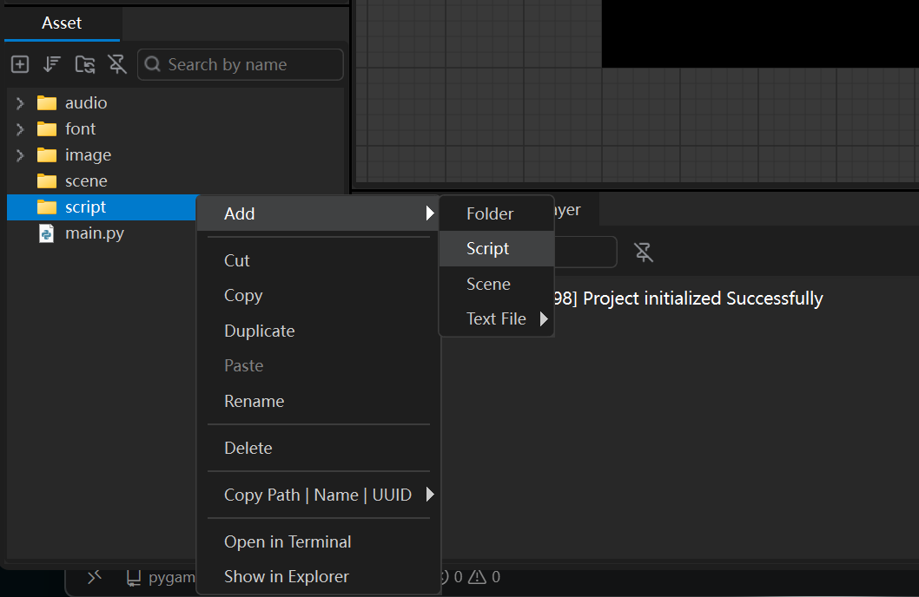Expand the font folder

click(x=20, y=128)
